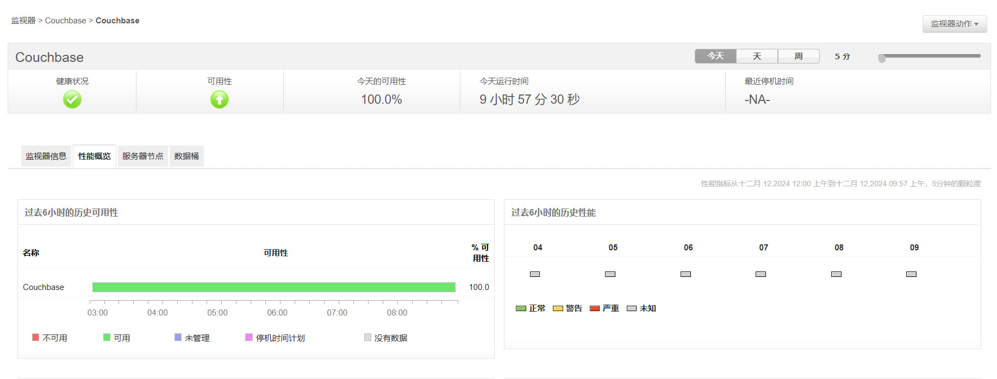997x379 pixels.
Task: Click the green health status checkmark icon
Action: 72,99
